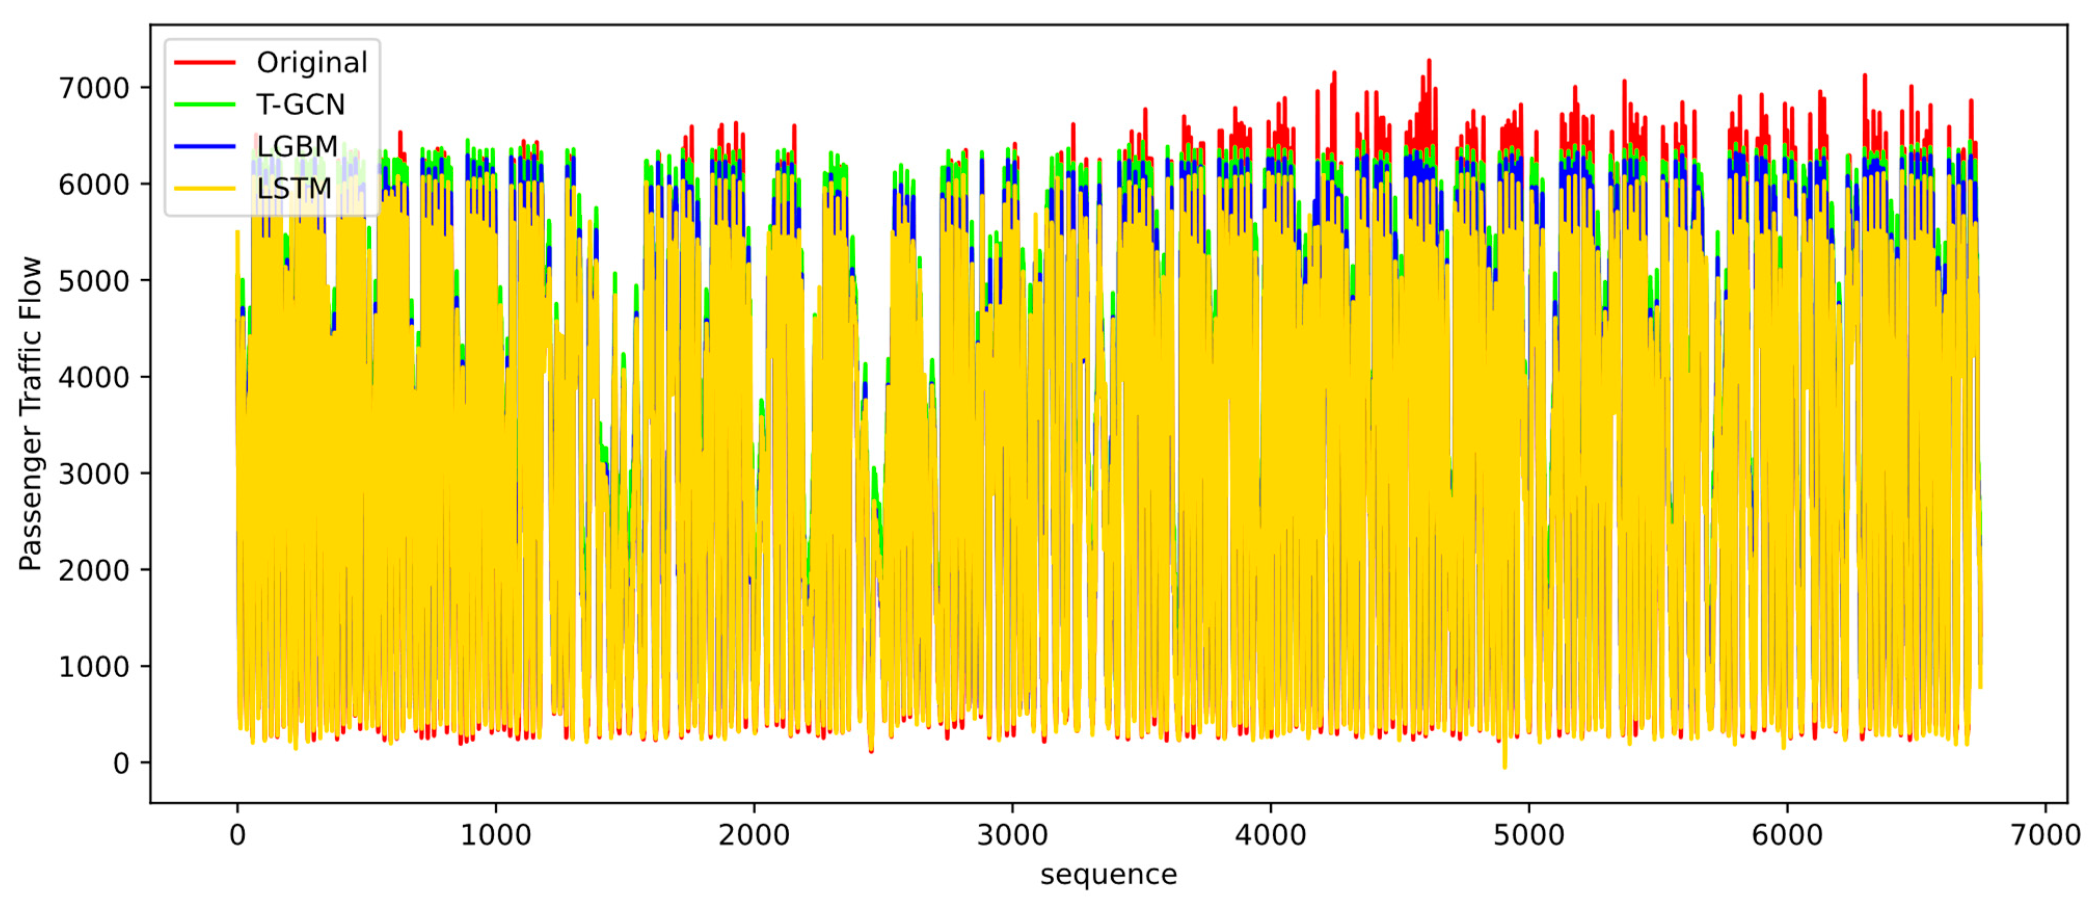Screen dimensions: 2091x903
Task: Click the 4000 tick label on the x-axis
Action: (x=1271, y=835)
